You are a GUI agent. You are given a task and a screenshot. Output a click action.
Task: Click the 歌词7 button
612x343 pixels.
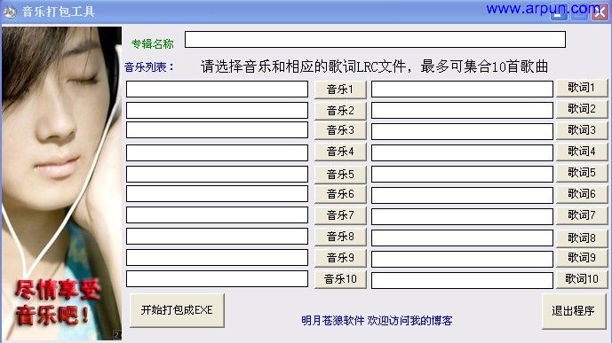pyautogui.click(x=582, y=215)
